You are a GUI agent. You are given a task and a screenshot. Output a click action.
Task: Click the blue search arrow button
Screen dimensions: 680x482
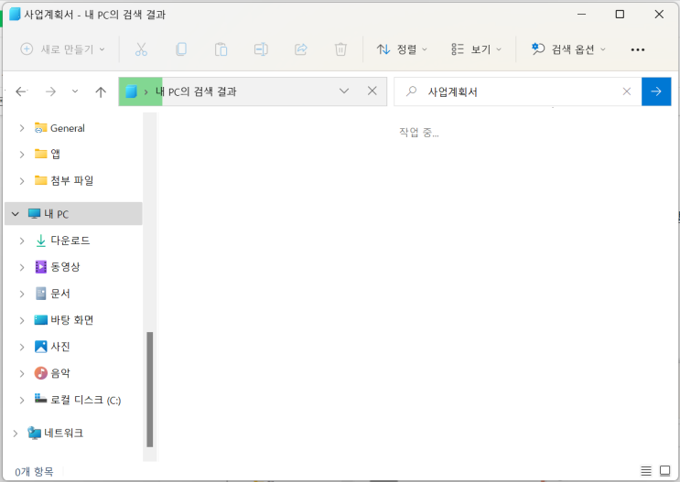(x=656, y=91)
